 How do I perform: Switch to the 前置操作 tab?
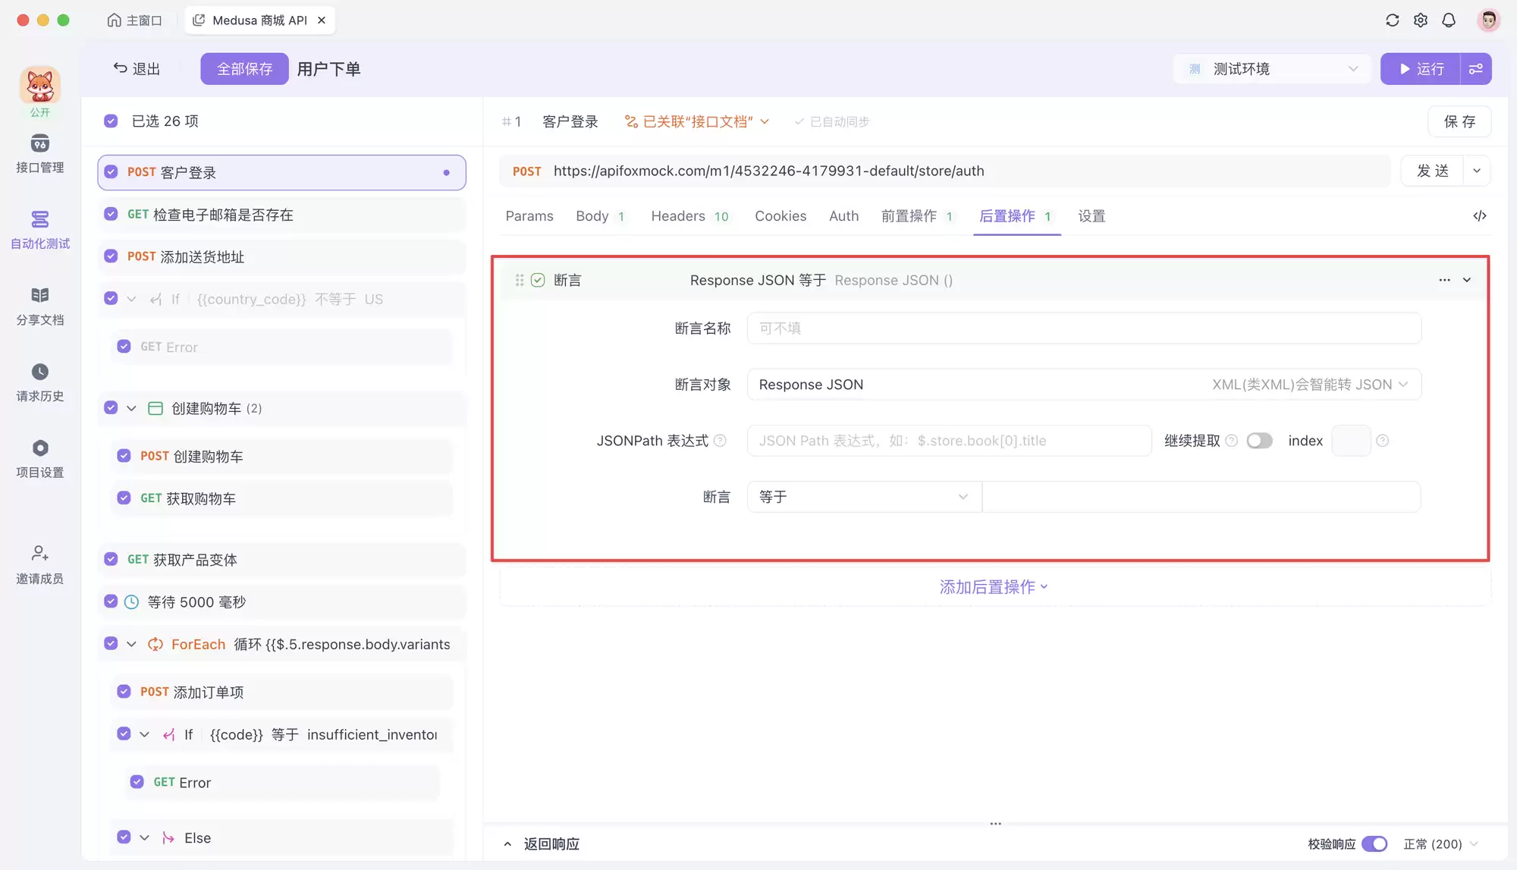click(x=917, y=216)
